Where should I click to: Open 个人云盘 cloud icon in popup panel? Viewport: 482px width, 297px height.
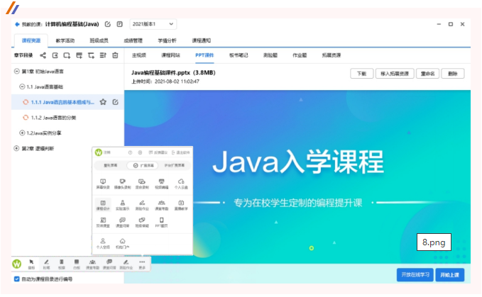[181, 184]
